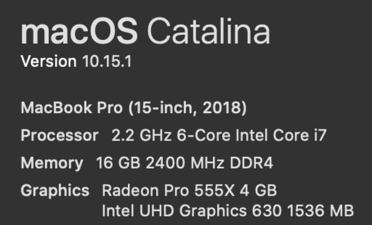Click the (15-inch, 2018) model year text

click(x=188, y=108)
